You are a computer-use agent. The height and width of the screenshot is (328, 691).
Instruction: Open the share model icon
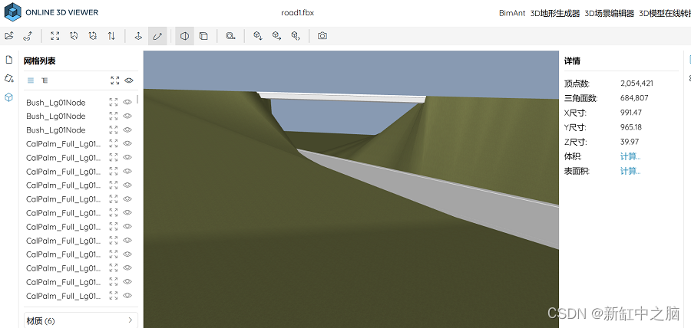[x=296, y=36]
